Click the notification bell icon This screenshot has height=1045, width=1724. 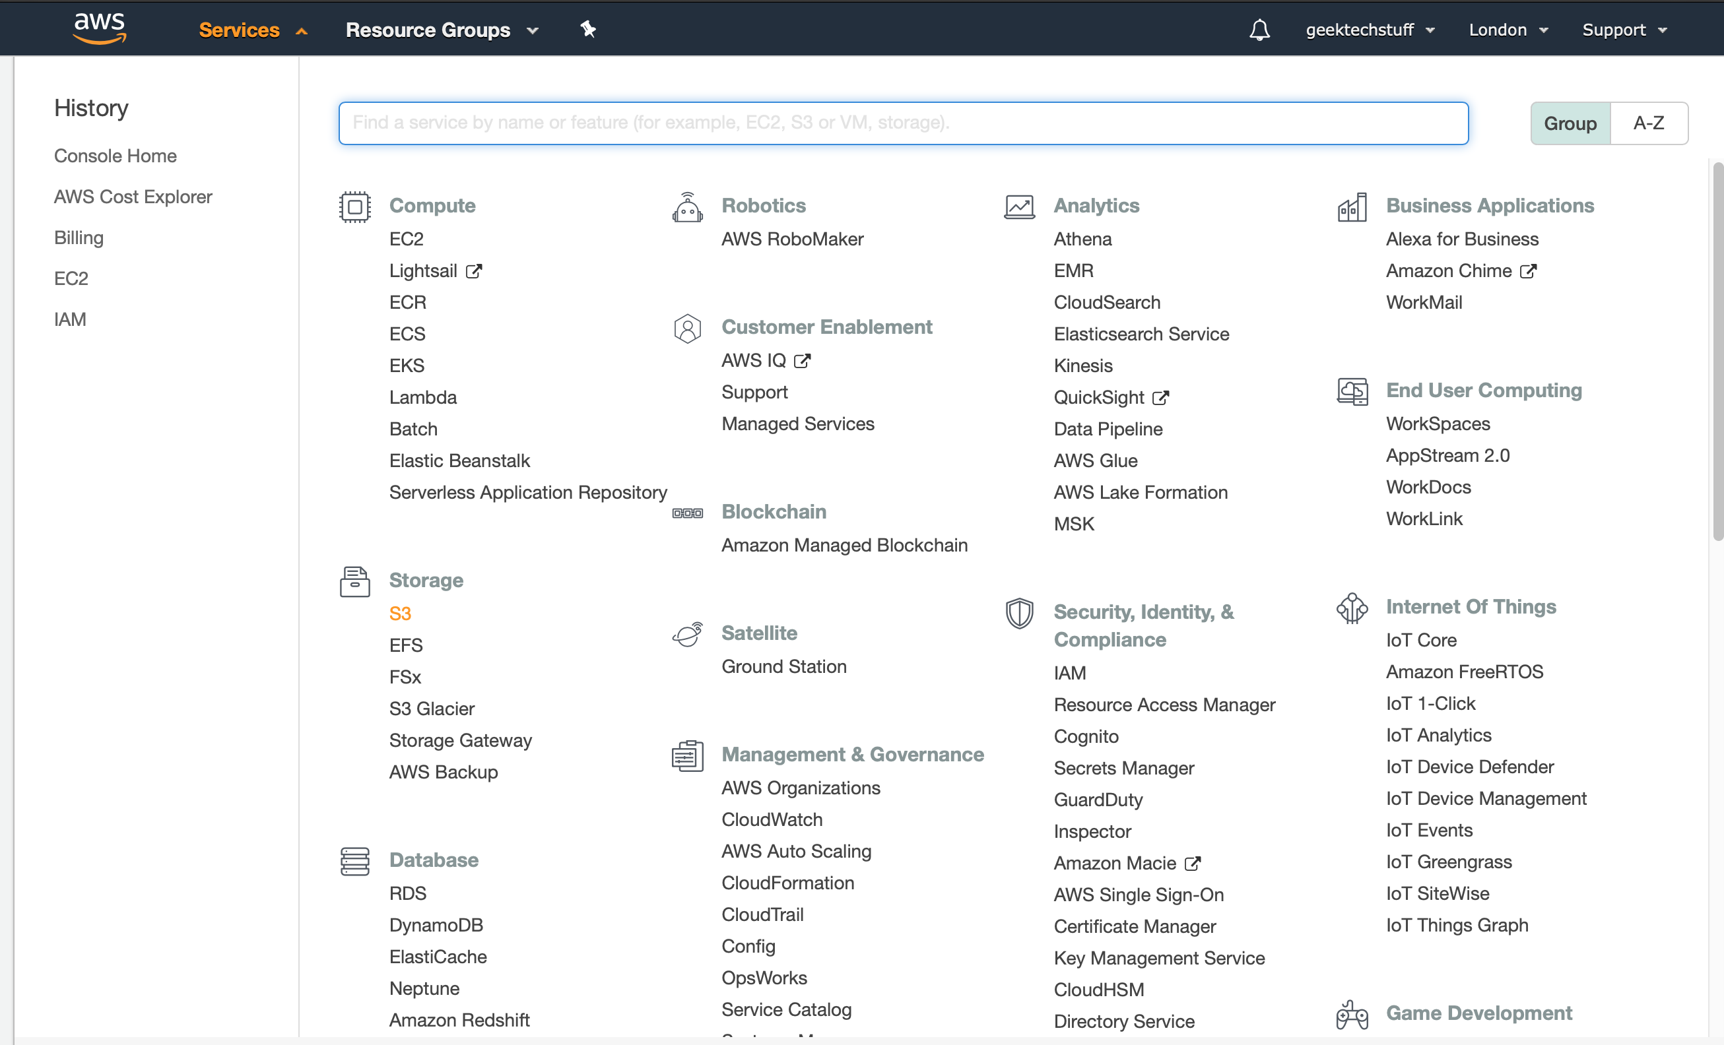(1259, 30)
